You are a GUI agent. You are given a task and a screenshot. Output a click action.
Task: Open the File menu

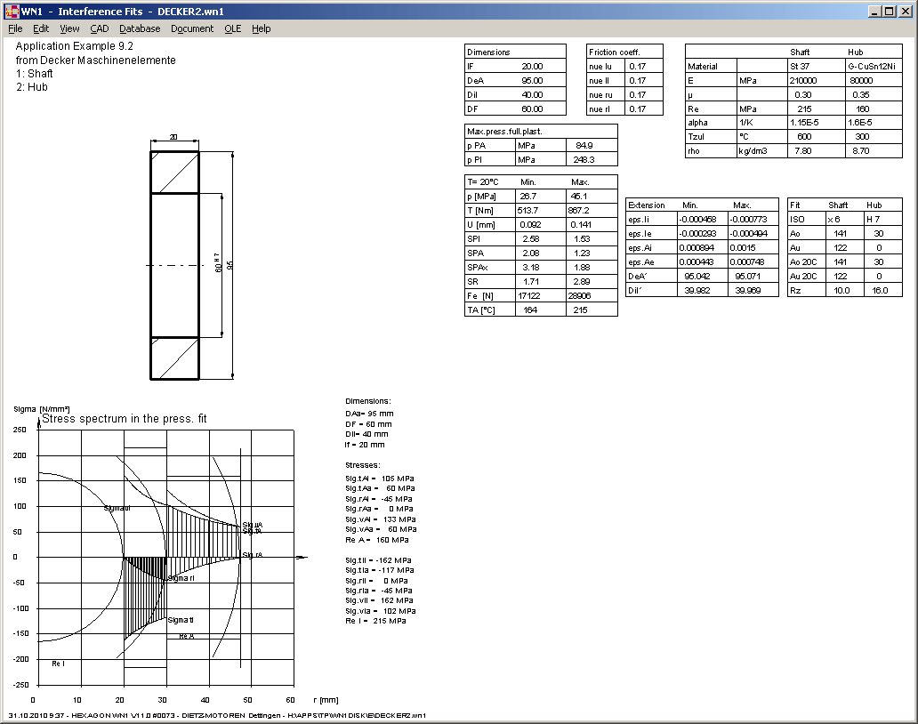coord(15,28)
